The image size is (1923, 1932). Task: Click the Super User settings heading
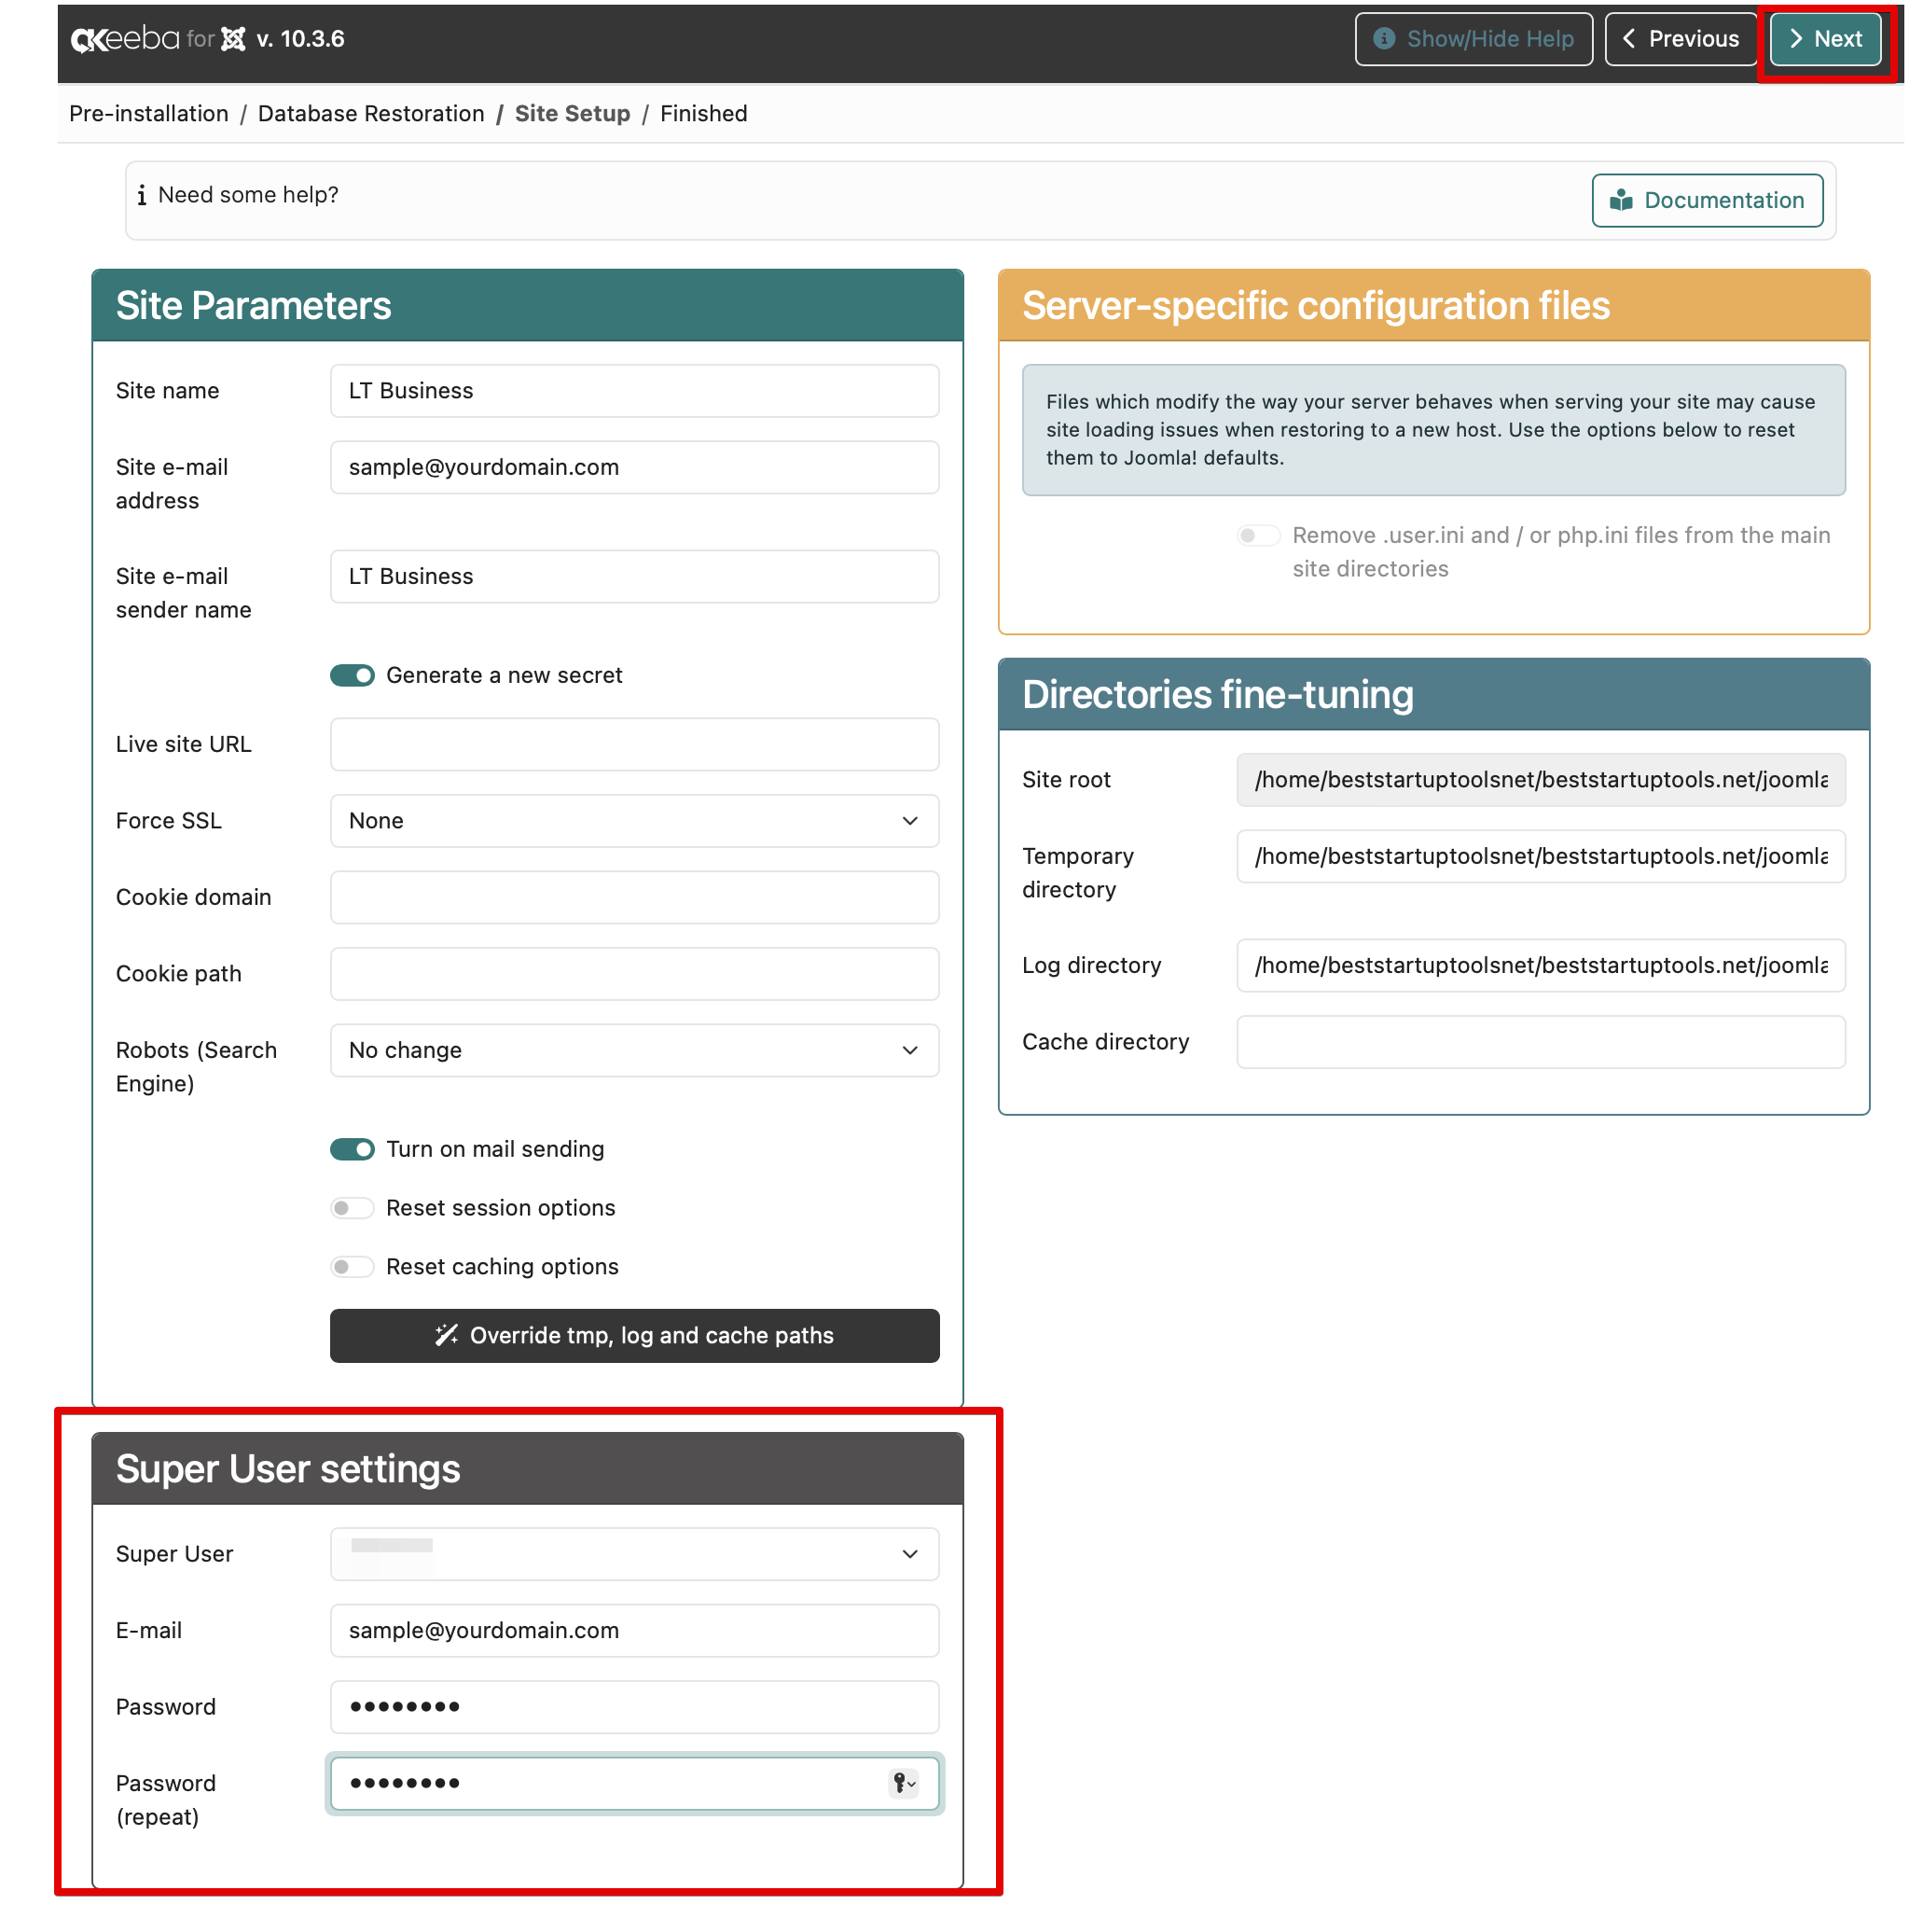click(288, 1469)
